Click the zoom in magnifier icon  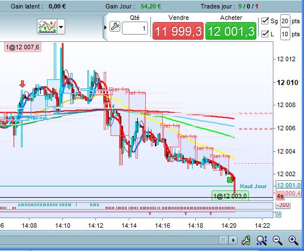[x=293, y=240]
